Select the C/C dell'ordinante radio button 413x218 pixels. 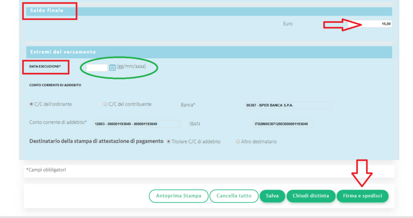(x=31, y=104)
